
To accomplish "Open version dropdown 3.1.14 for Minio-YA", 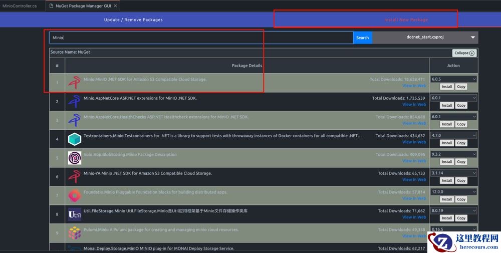I will pyautogui.click(x=453, y=173).
